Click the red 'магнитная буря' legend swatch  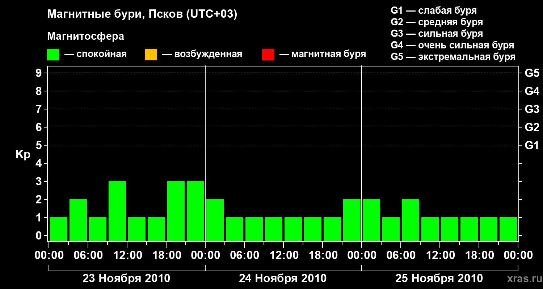pyautogui.click(x=268, y=55)
